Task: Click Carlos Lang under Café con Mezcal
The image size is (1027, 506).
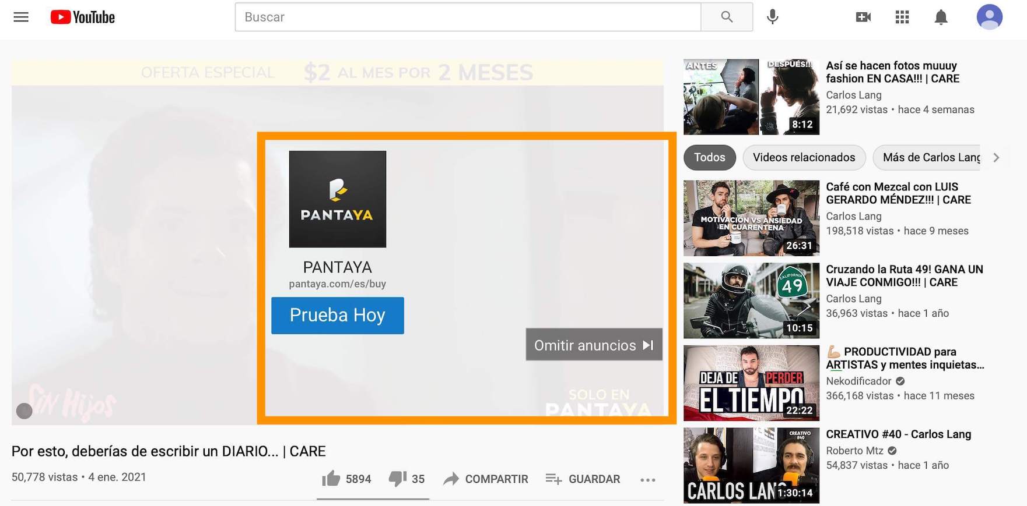Action: (854, 216)
